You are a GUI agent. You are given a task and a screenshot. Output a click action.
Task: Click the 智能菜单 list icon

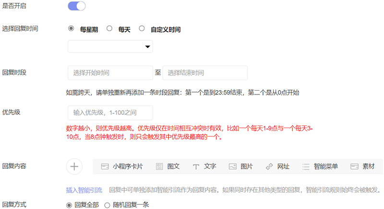pos(306,166)
